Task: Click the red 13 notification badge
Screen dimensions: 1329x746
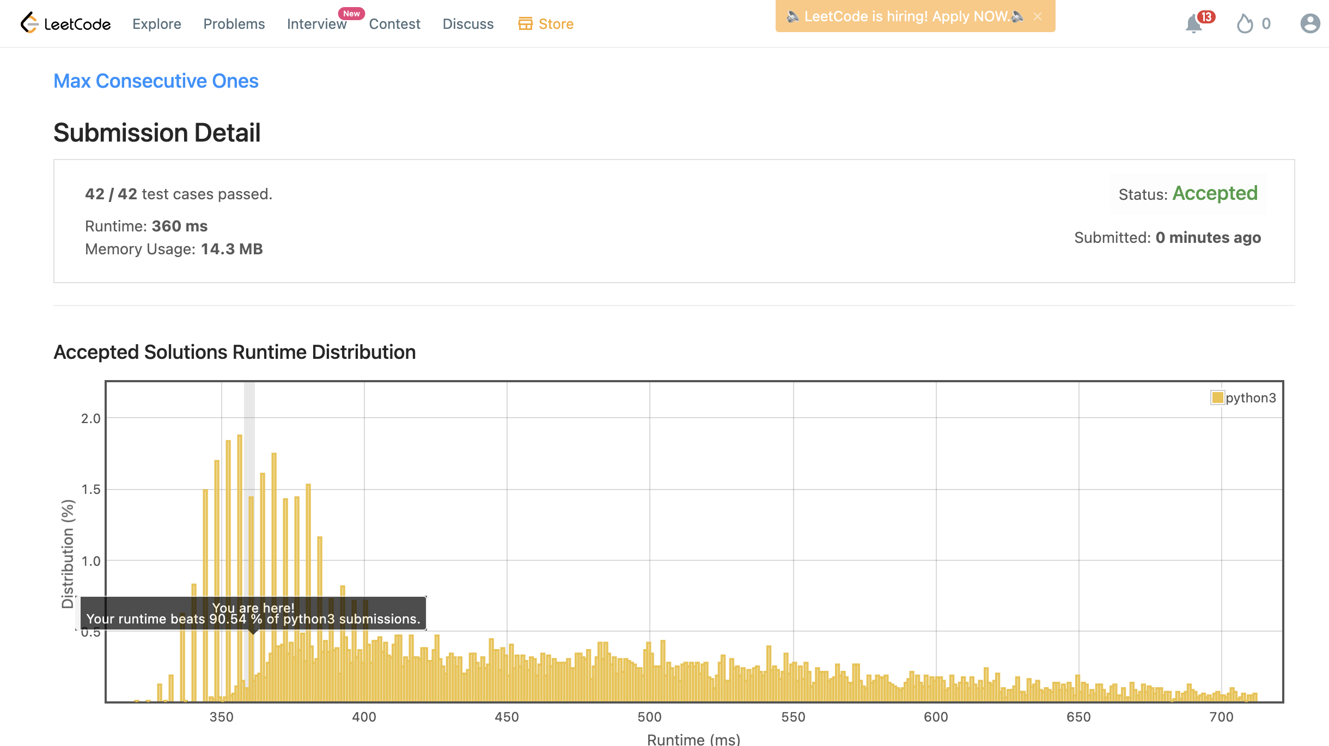Action: (1206, 17)
